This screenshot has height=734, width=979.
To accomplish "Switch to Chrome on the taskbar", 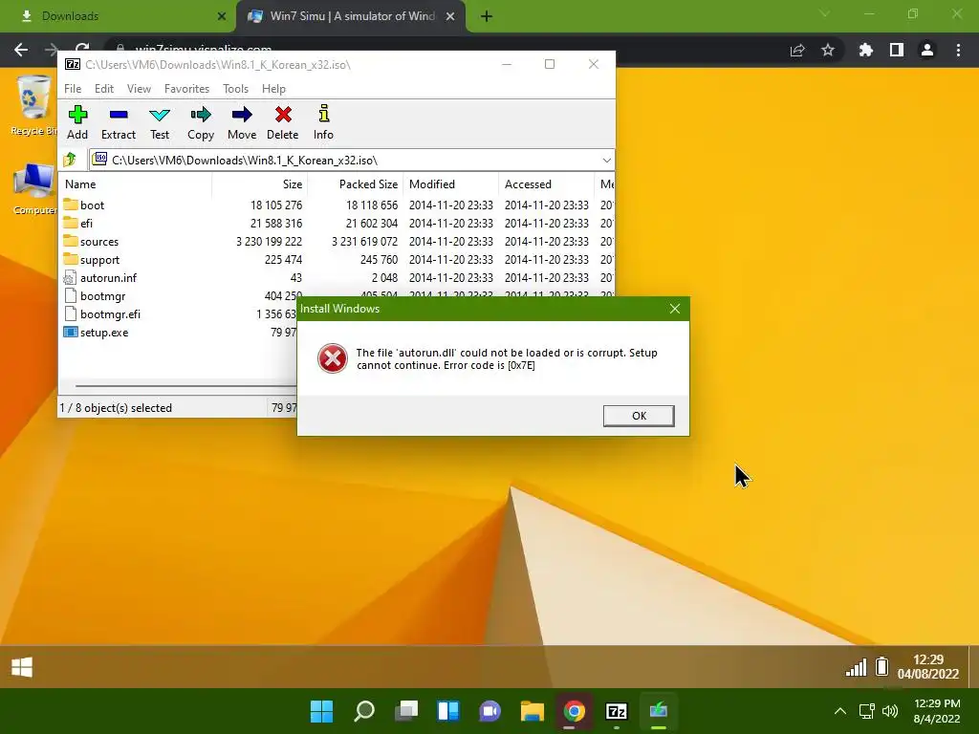I will (575, 711).
